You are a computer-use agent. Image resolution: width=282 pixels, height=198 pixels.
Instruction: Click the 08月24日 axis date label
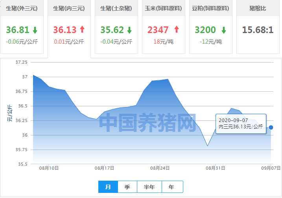point(160,168)
